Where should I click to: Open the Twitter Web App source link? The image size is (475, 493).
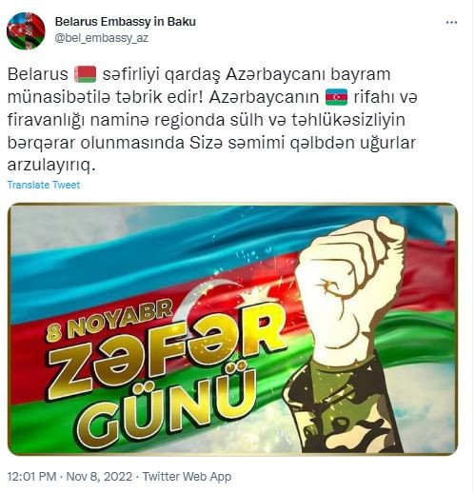[187, 477]
